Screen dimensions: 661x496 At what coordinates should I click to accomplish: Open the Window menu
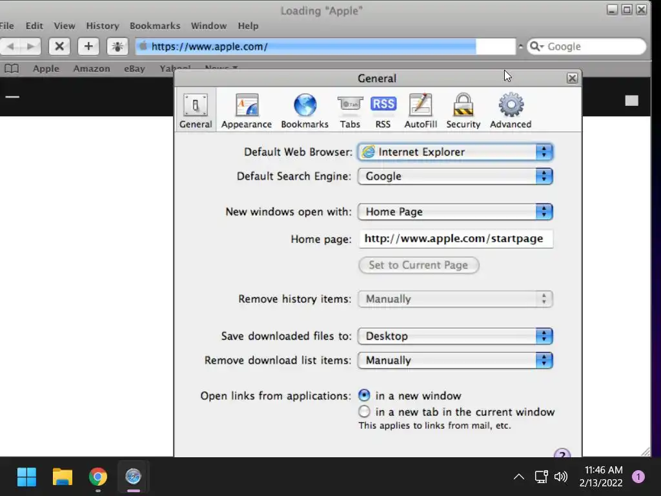pyautogui.click(x=208, y=26)
